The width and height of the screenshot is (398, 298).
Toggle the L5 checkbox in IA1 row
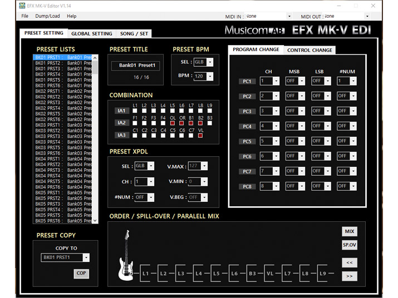(173, 111)
